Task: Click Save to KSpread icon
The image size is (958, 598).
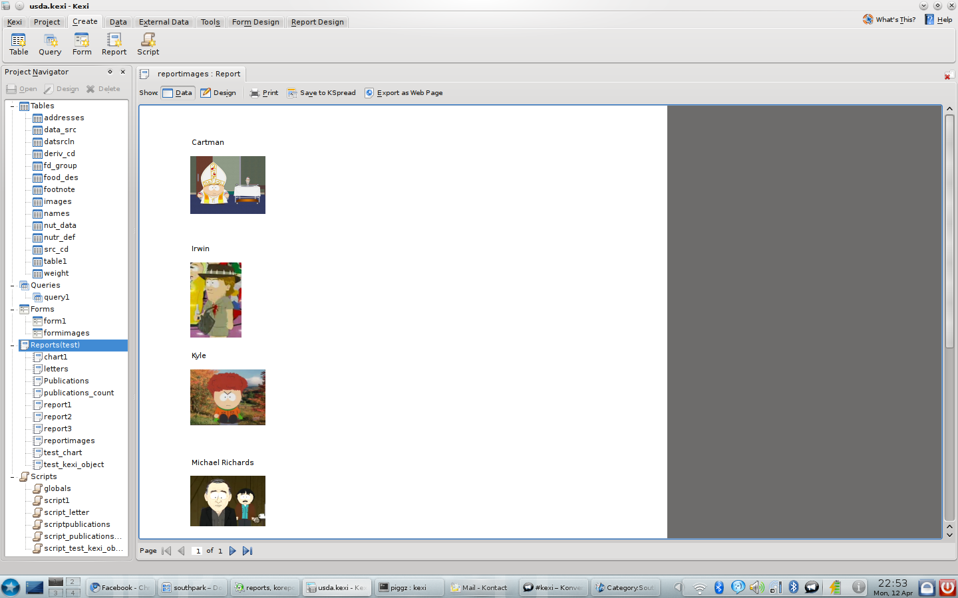Action: [321, 93]
